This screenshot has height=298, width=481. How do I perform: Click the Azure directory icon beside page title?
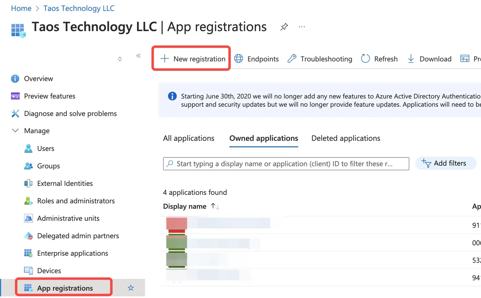18,30
